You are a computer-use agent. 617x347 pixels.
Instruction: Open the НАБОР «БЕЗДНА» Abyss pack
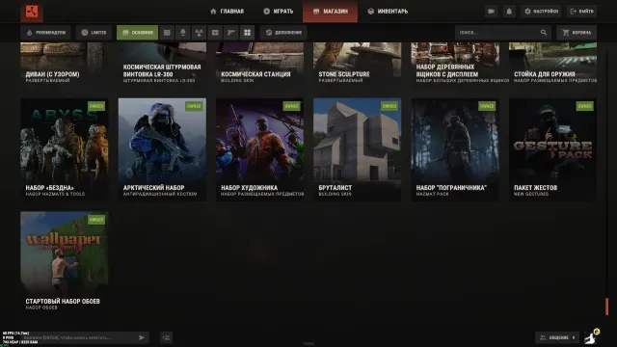click(65, 149)
